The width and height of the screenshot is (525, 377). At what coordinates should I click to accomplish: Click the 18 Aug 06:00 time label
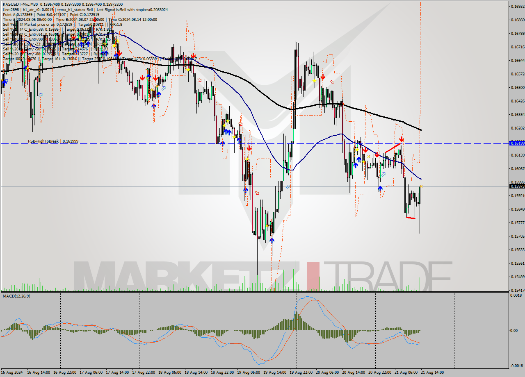click(169, 372)
